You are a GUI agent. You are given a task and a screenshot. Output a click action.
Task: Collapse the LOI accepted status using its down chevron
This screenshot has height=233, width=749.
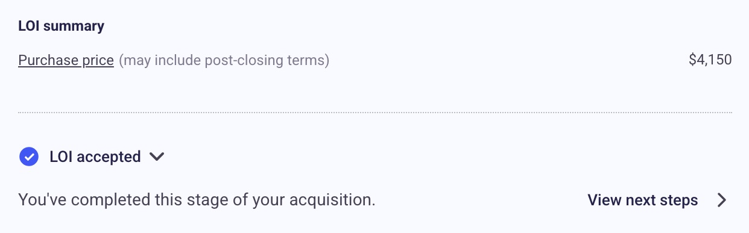pyautogui.click(x=157, y=157)
